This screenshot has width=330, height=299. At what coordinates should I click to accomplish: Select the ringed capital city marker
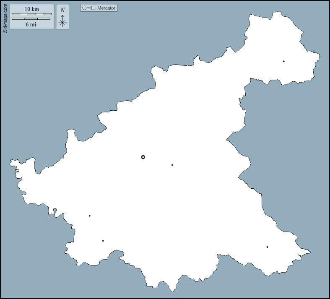143,157
